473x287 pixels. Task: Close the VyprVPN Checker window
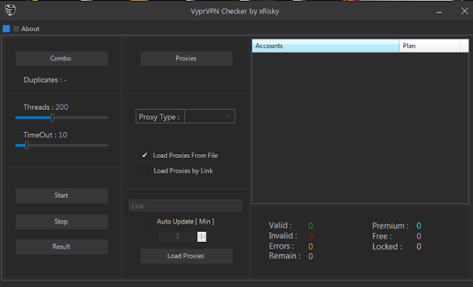[x=465, y=11]
